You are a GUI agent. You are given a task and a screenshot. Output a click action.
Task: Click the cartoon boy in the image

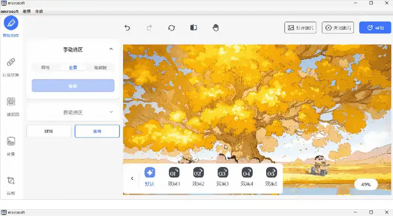[320, 165]
